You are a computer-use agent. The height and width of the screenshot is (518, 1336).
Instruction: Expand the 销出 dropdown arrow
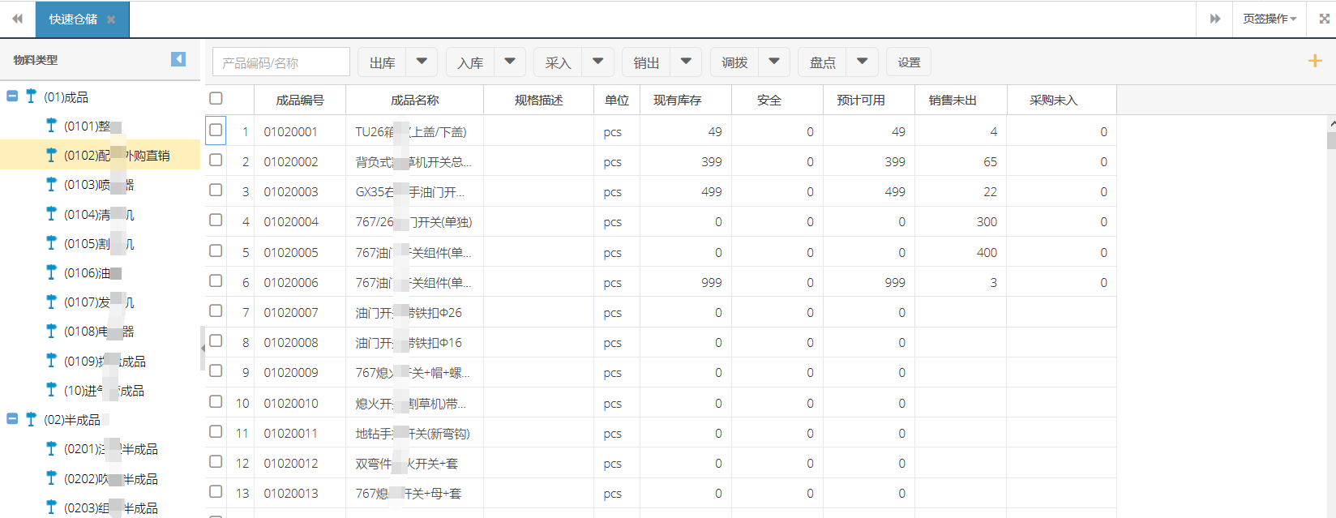pos(686,62)
